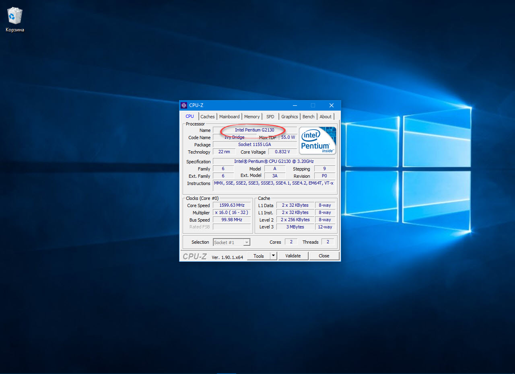
Task: Click the Level 3 12-way associativity value
Action: coord(325,227)
